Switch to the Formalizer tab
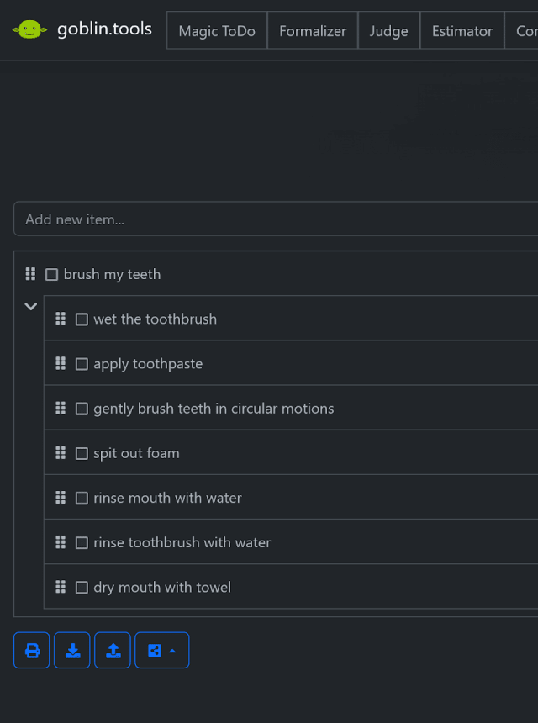The height and width of the screenshot is (723, 538). (x=313, y=31)
